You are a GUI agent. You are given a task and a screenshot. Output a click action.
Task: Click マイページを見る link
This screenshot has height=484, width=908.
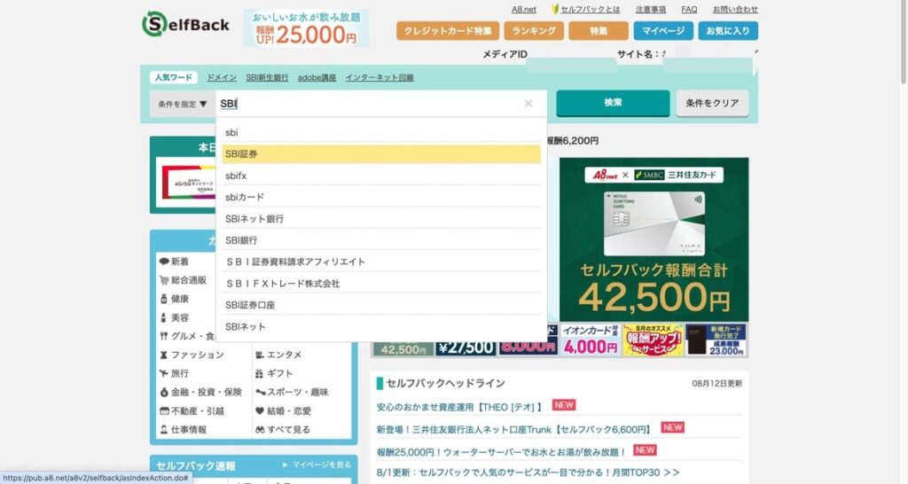[317, 464]
